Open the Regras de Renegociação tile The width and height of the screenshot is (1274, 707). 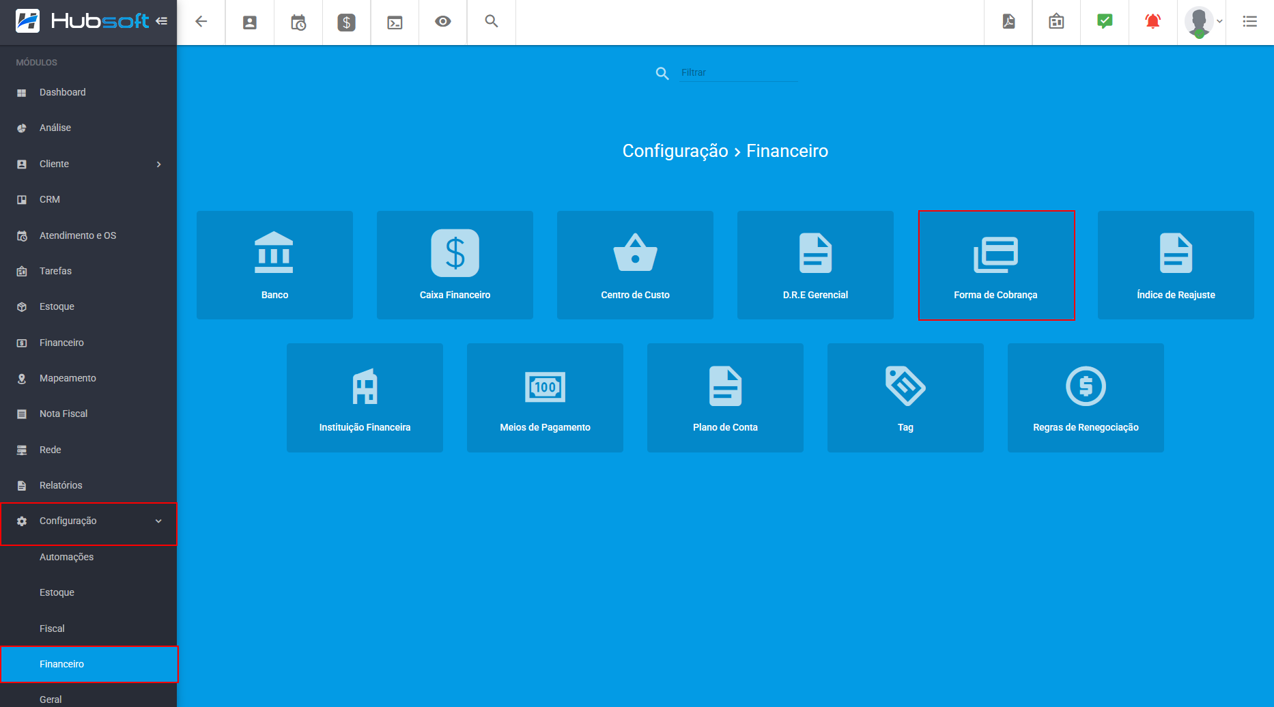1086,398
